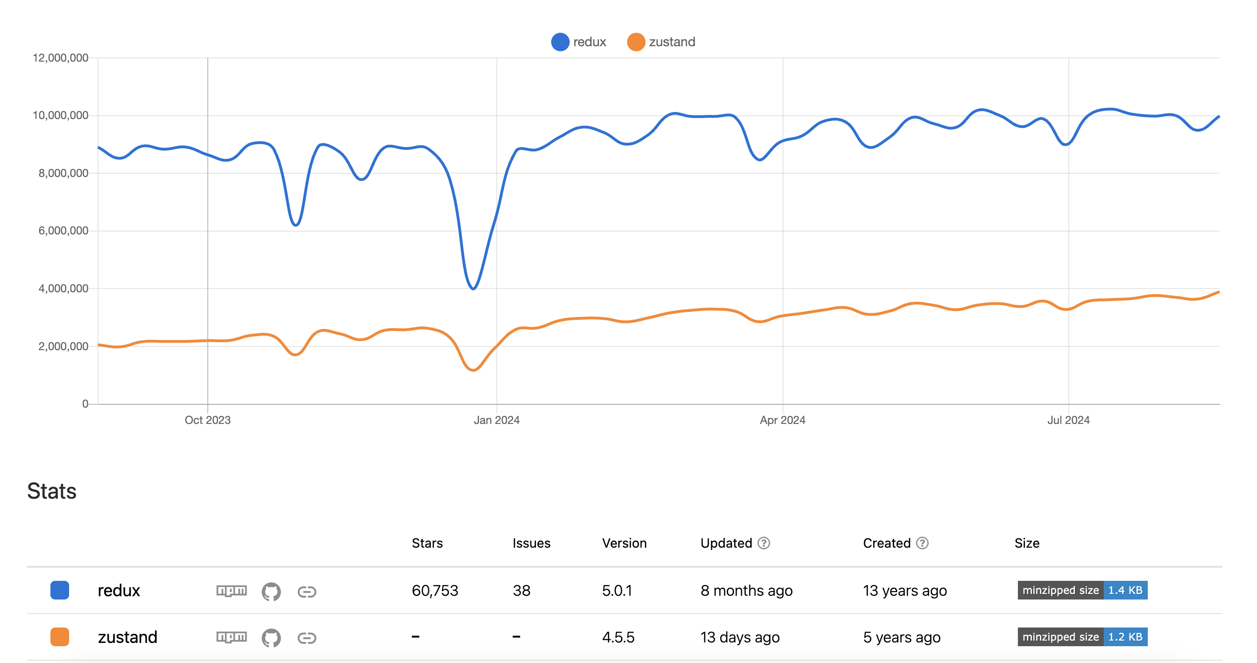The image size is (1257, 663).
Task: Click the Jul 2024 axis label
Action: click(1068, 420)
